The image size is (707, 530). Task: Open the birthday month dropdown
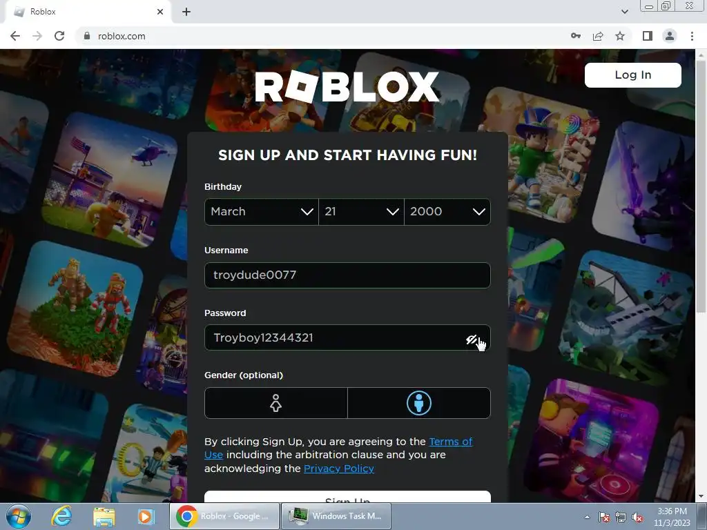[262, 211]
